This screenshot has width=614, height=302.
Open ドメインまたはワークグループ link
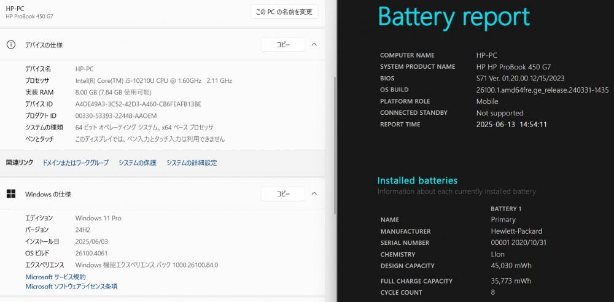pyautogui.click(x=76, y=163)
